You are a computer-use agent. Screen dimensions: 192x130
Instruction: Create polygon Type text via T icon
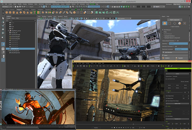[x=35, y=12]
